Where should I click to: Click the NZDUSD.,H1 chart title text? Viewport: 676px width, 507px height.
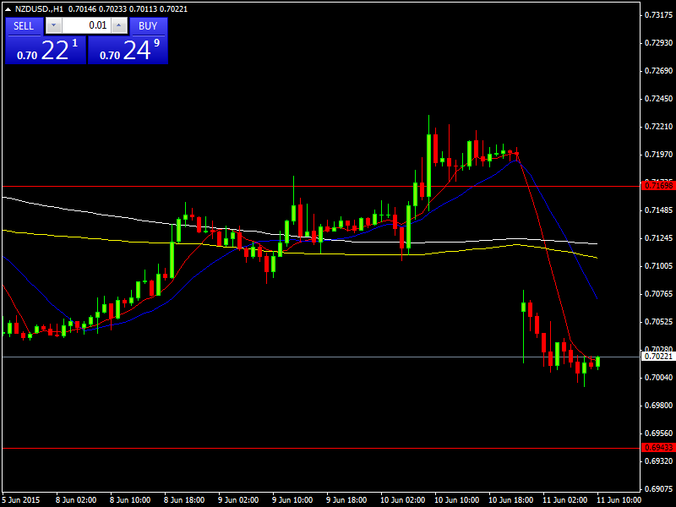(x=40, y=8)
